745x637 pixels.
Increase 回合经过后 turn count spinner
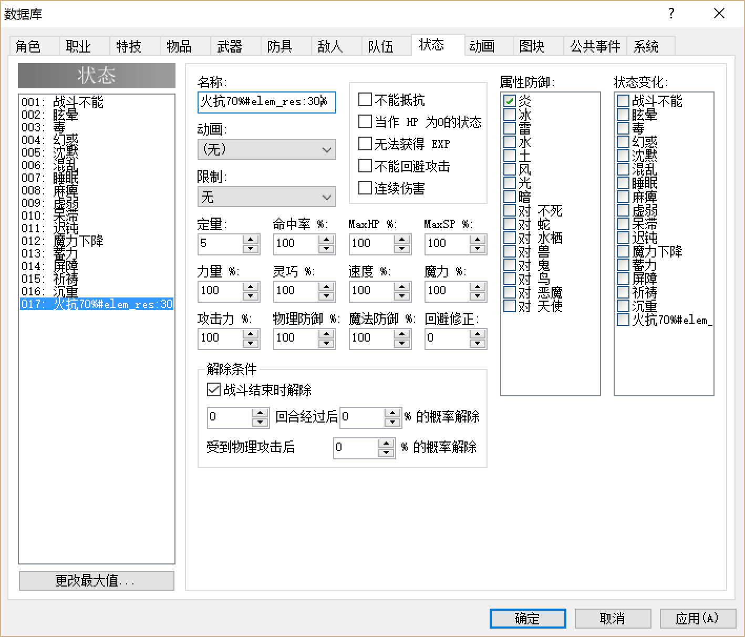(260, 413)
